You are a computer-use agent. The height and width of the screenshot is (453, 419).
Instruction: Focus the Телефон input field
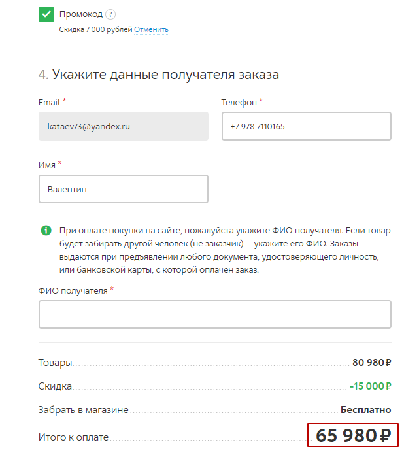(307, 126)
